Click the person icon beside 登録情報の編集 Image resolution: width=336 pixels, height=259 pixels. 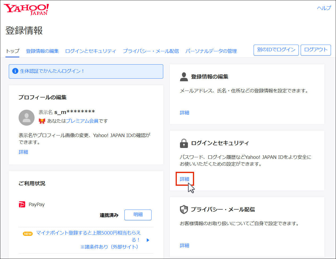point(184,77)
